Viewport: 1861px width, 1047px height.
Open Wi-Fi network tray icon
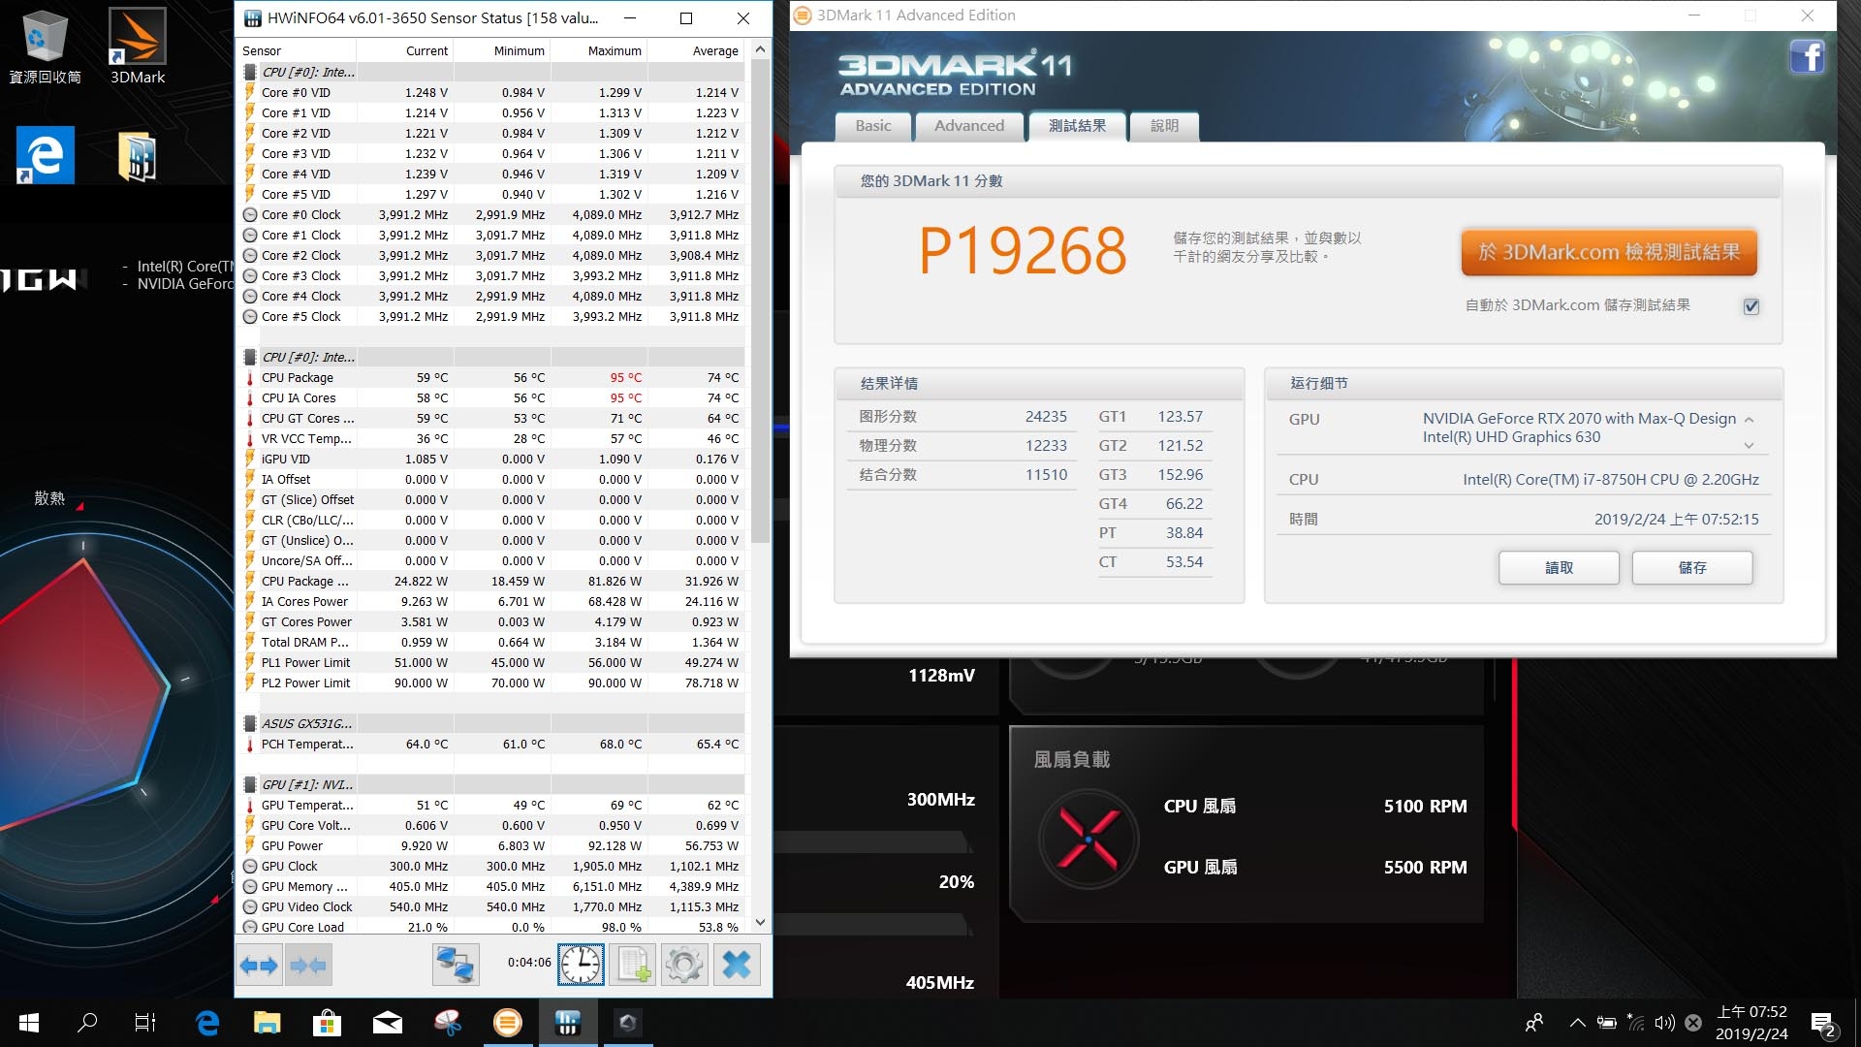pyautogui.click(x=1636, y=1023)
